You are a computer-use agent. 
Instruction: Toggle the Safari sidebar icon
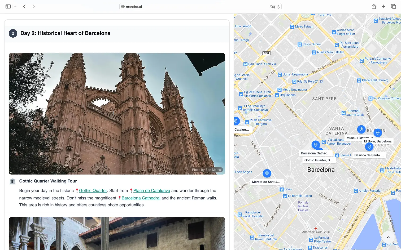pyautogui.click(x=8, y=7)
